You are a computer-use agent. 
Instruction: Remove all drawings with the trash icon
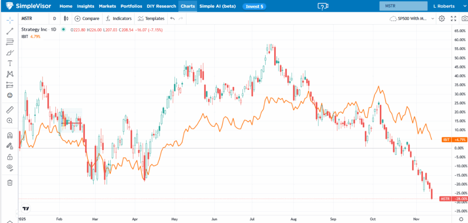point(10,182)
